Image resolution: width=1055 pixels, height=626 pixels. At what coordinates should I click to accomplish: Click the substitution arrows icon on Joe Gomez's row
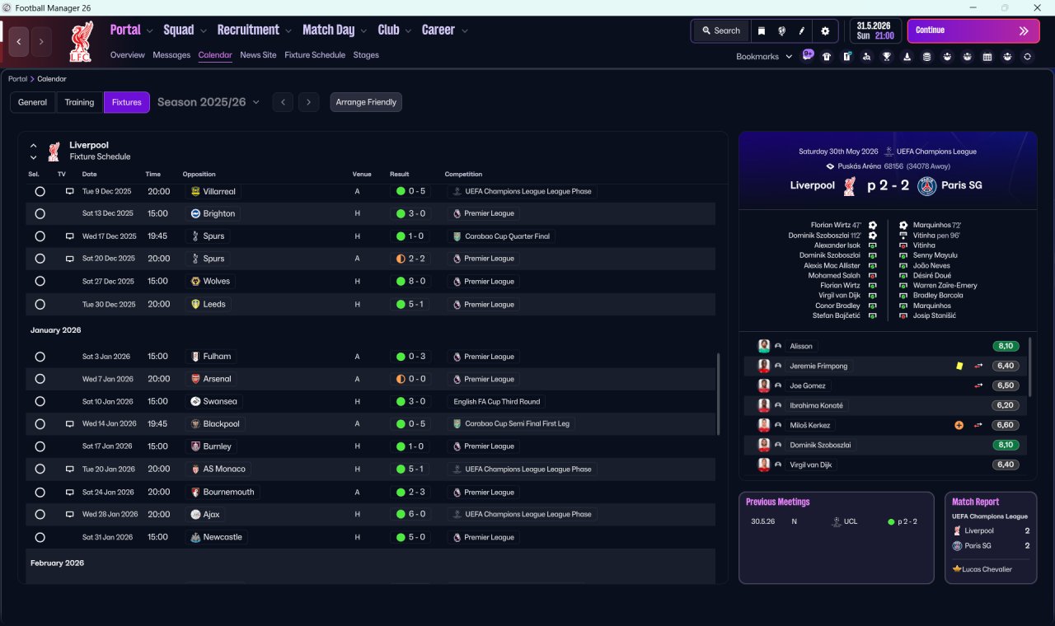979,385
